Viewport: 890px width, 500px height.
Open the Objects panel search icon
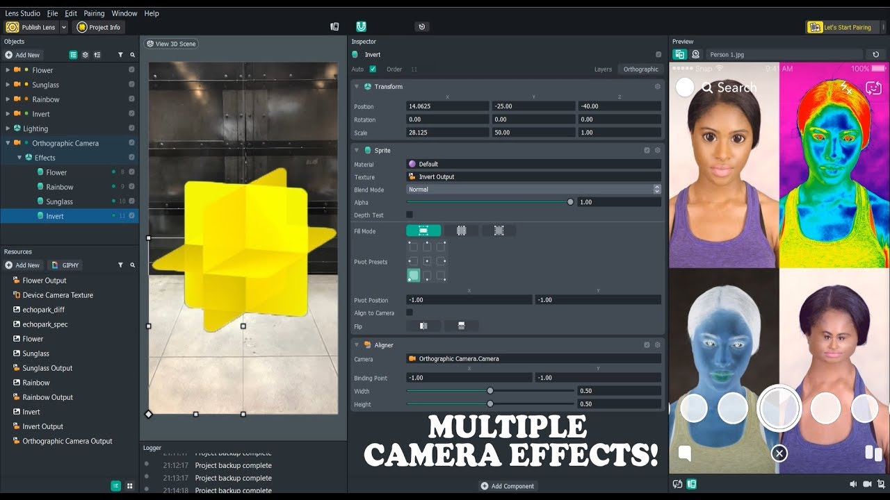point(132,55)
